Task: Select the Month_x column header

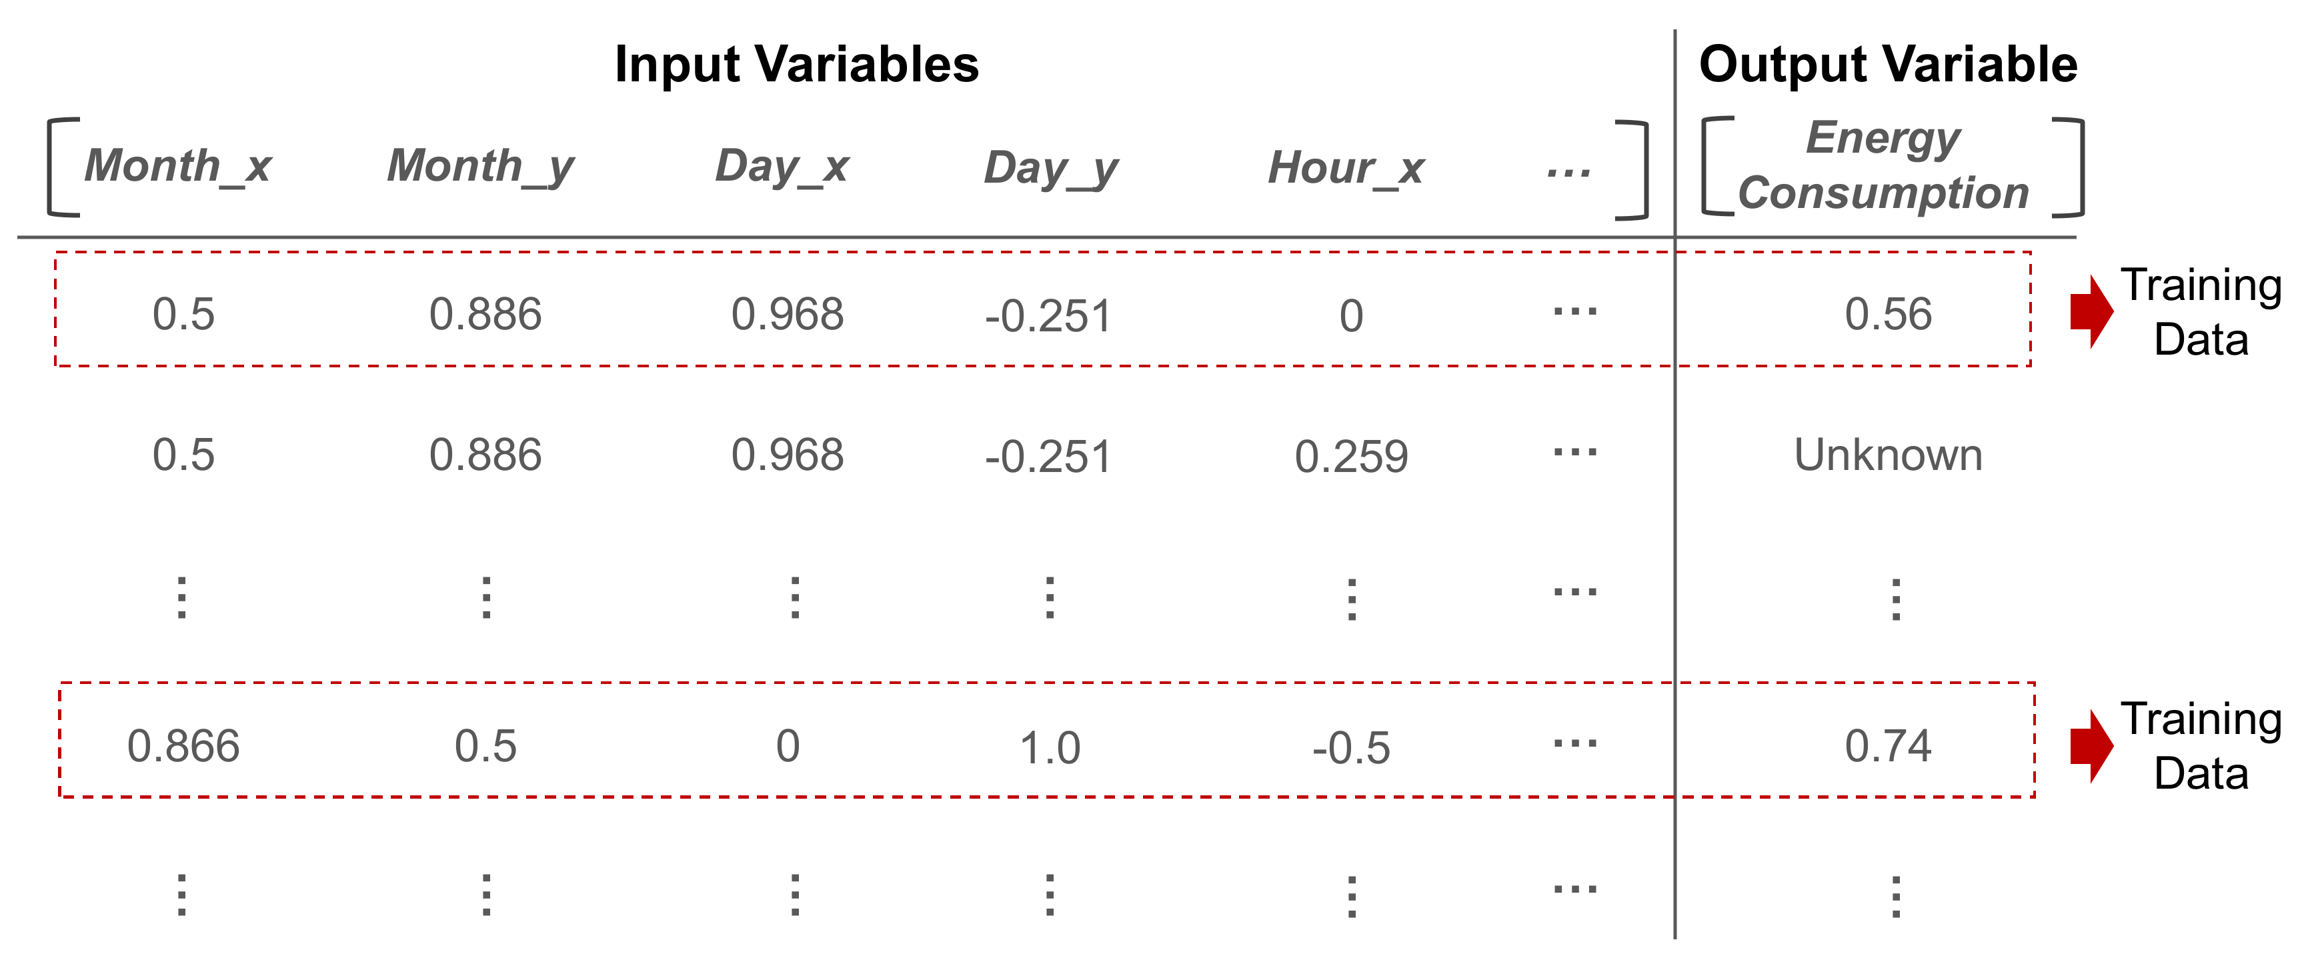Action: (x=177, y=166)
